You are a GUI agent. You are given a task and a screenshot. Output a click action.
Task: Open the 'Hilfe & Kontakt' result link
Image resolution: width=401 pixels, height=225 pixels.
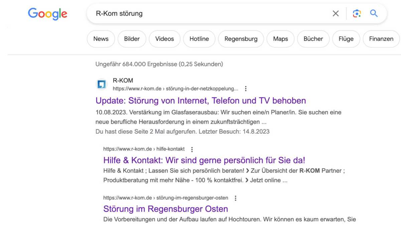[204, 160]
